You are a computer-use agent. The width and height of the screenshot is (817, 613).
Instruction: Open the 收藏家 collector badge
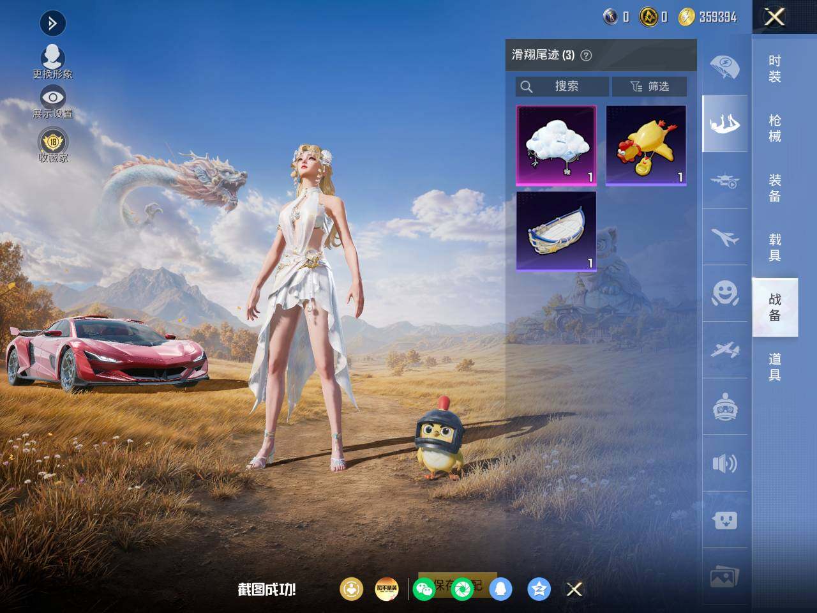(x=53, y=145)
